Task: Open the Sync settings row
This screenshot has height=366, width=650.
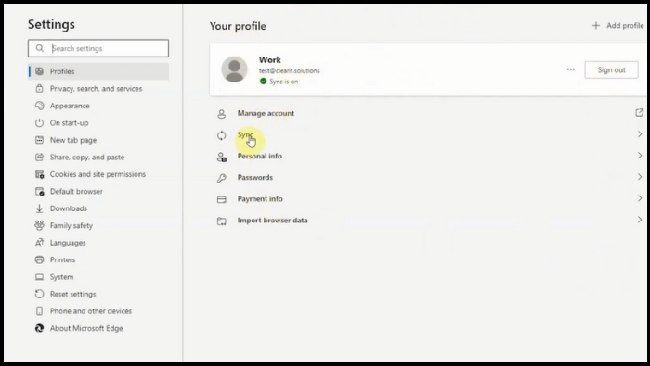Action: click(x=428, y=134)
